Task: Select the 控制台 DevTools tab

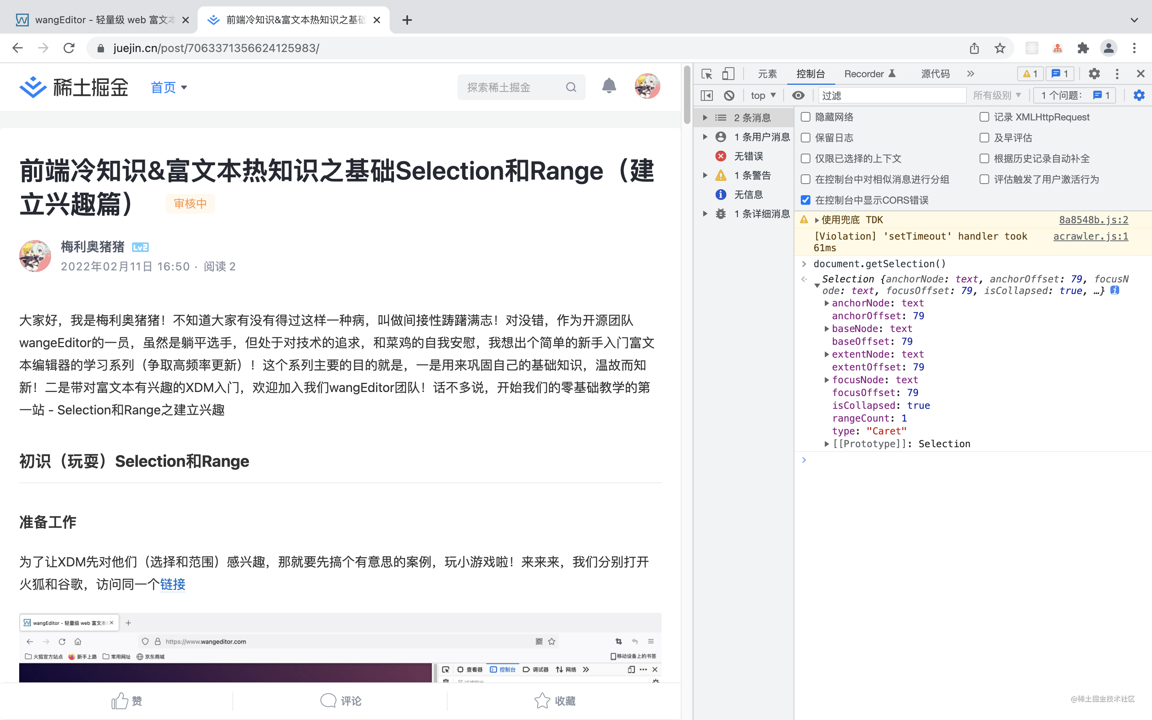Action: (810, 74)
